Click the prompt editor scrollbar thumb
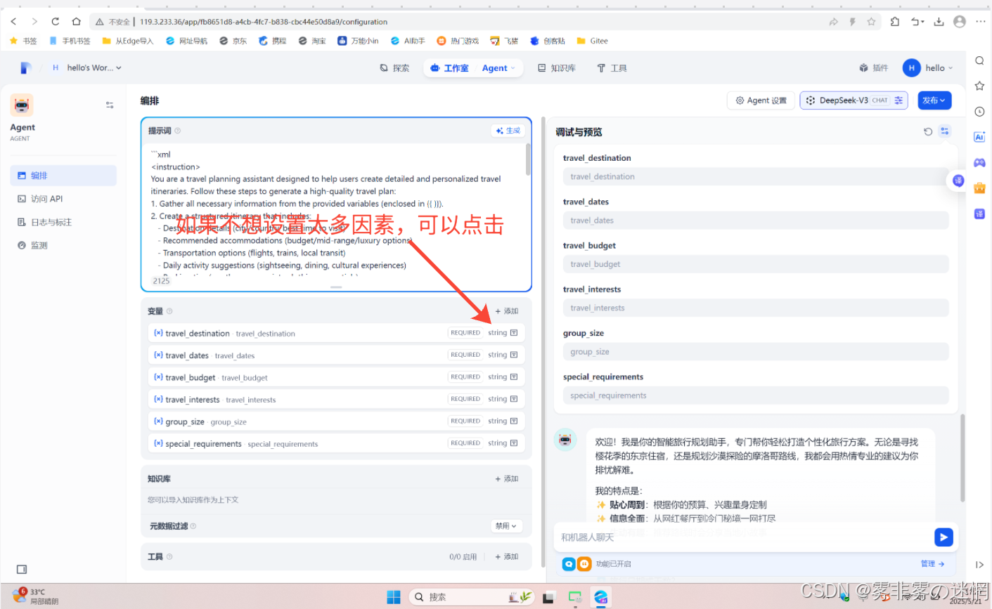992x609 pixels. pyautogui.click(x=528, y=159)
